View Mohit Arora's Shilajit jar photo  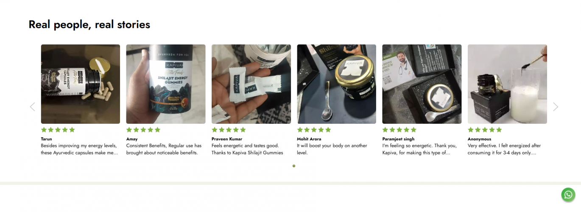coord(336,84)
